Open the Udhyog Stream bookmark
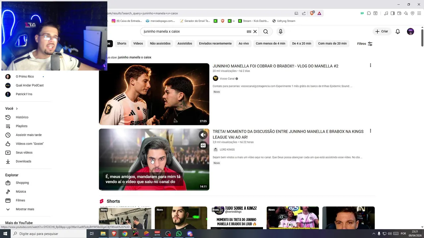424x238 pixels. pos(284,21)
